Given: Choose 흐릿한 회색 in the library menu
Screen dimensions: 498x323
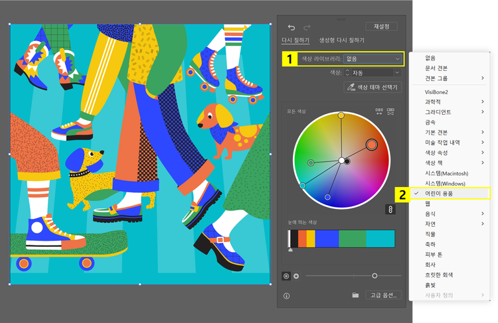Looking at the screenshot, I should coord(439,275).
